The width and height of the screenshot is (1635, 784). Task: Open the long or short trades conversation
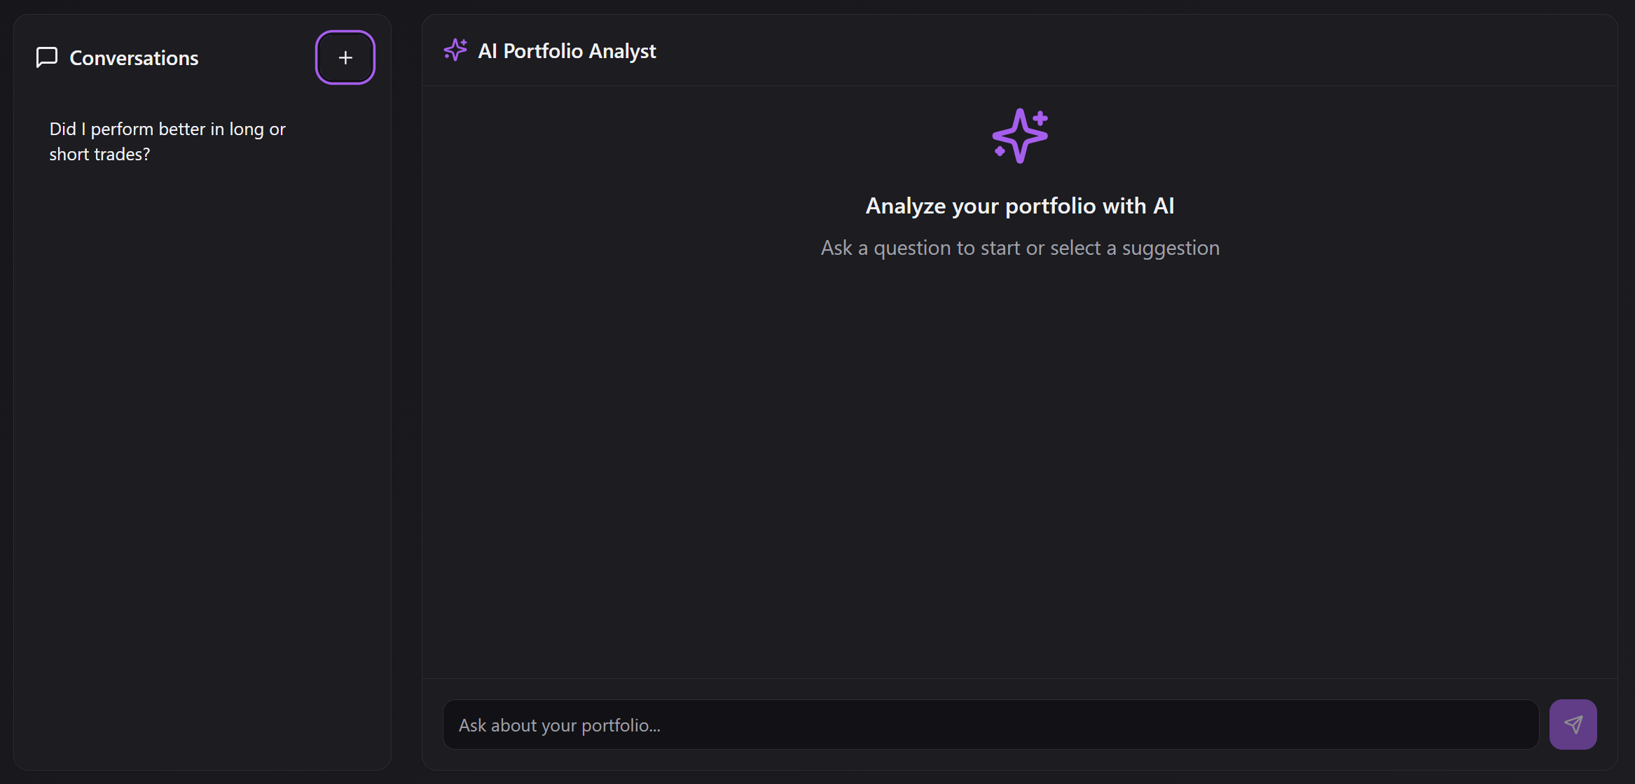coord(167,141)
